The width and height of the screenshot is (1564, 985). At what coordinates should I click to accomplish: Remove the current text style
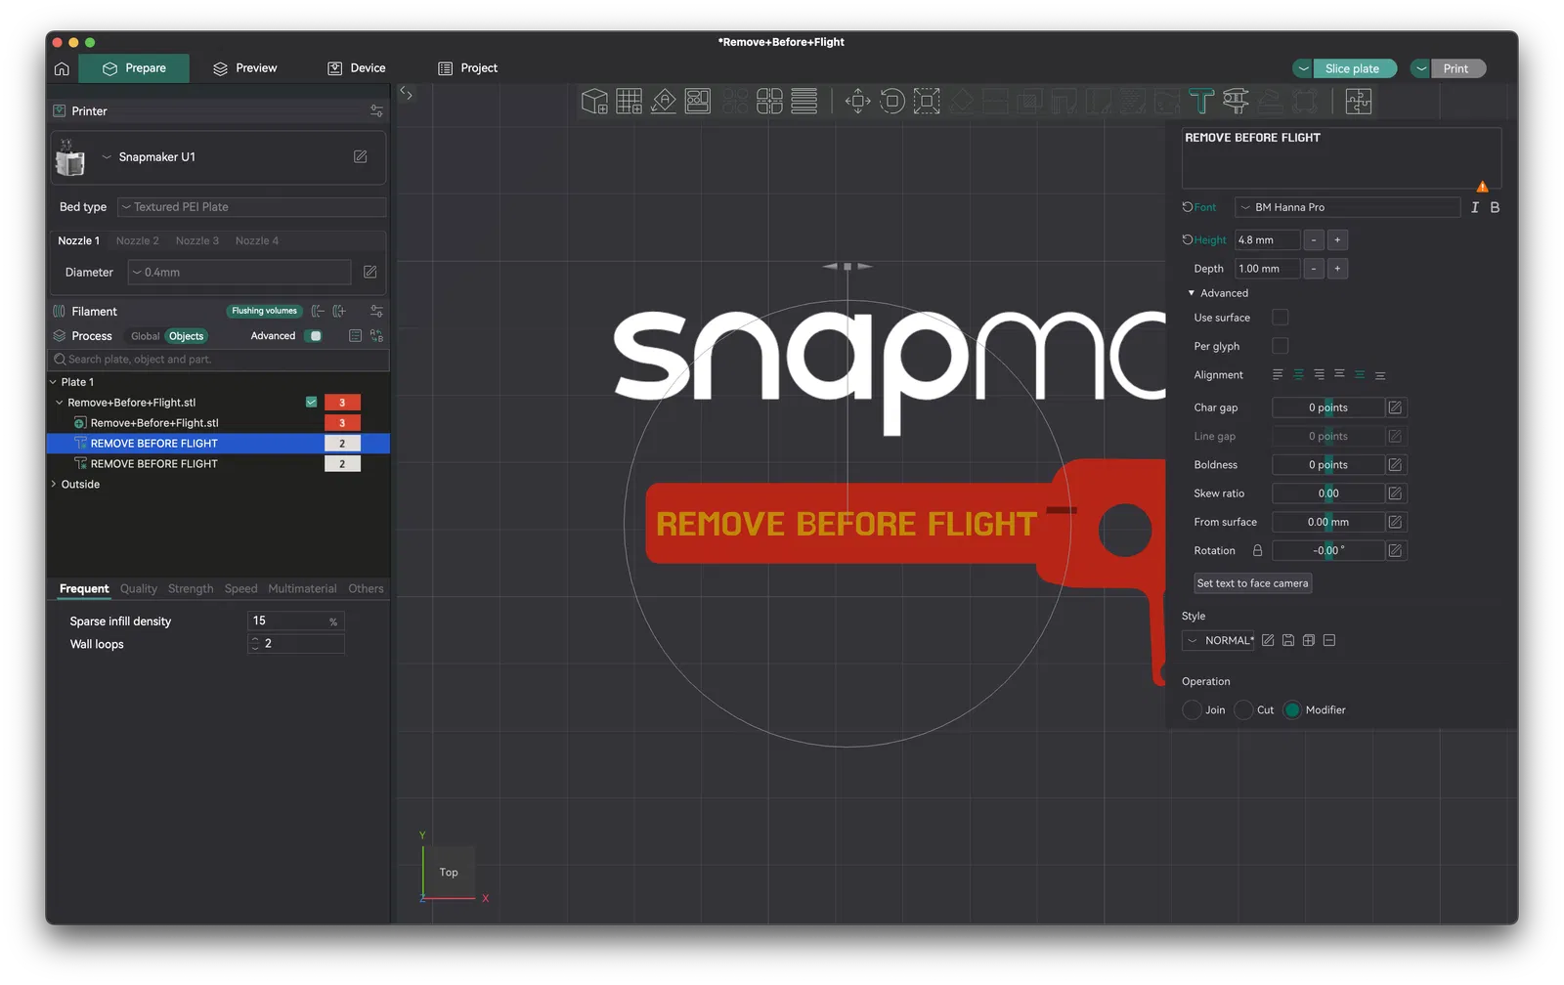pos(1329,641)
